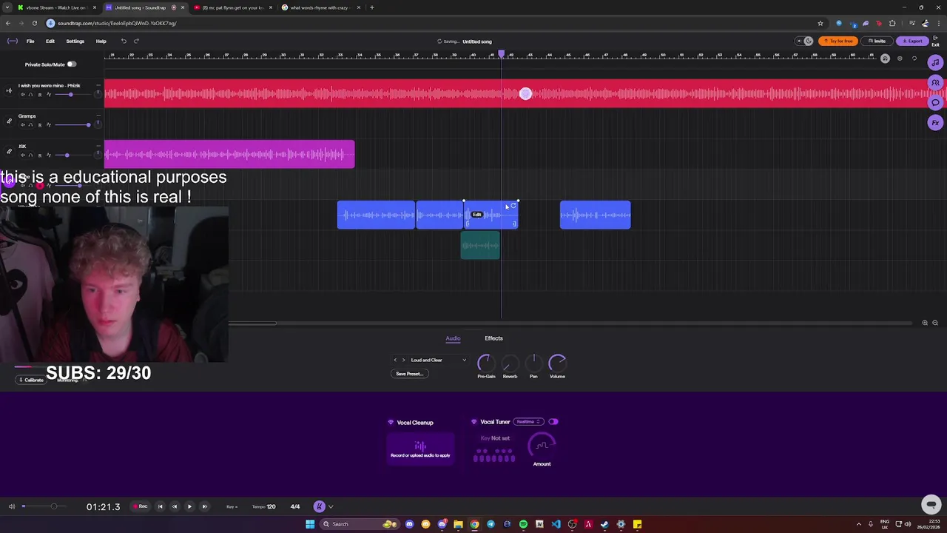
Task: Exit the studio
Action: click(936, 41)
